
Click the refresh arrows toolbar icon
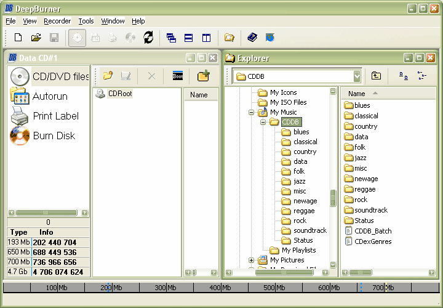click(x=148, y=38)
